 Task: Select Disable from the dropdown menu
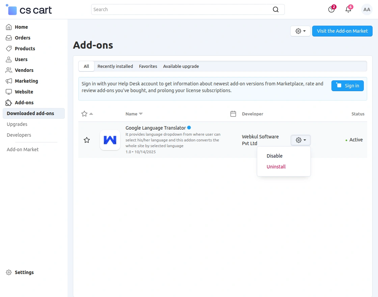(x=274, y=156)
